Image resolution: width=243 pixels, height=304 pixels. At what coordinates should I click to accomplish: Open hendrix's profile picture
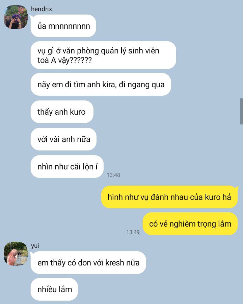click(x=16, y=17)
